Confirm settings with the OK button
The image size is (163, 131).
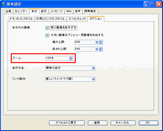tap(147, 123)
